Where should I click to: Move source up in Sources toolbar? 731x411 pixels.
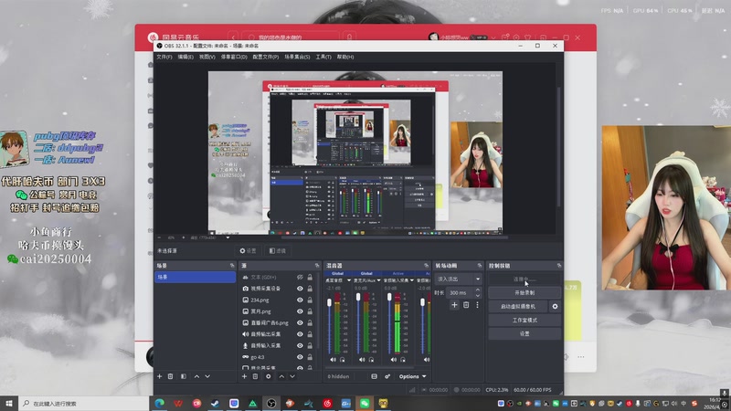[x=281, y=376]
